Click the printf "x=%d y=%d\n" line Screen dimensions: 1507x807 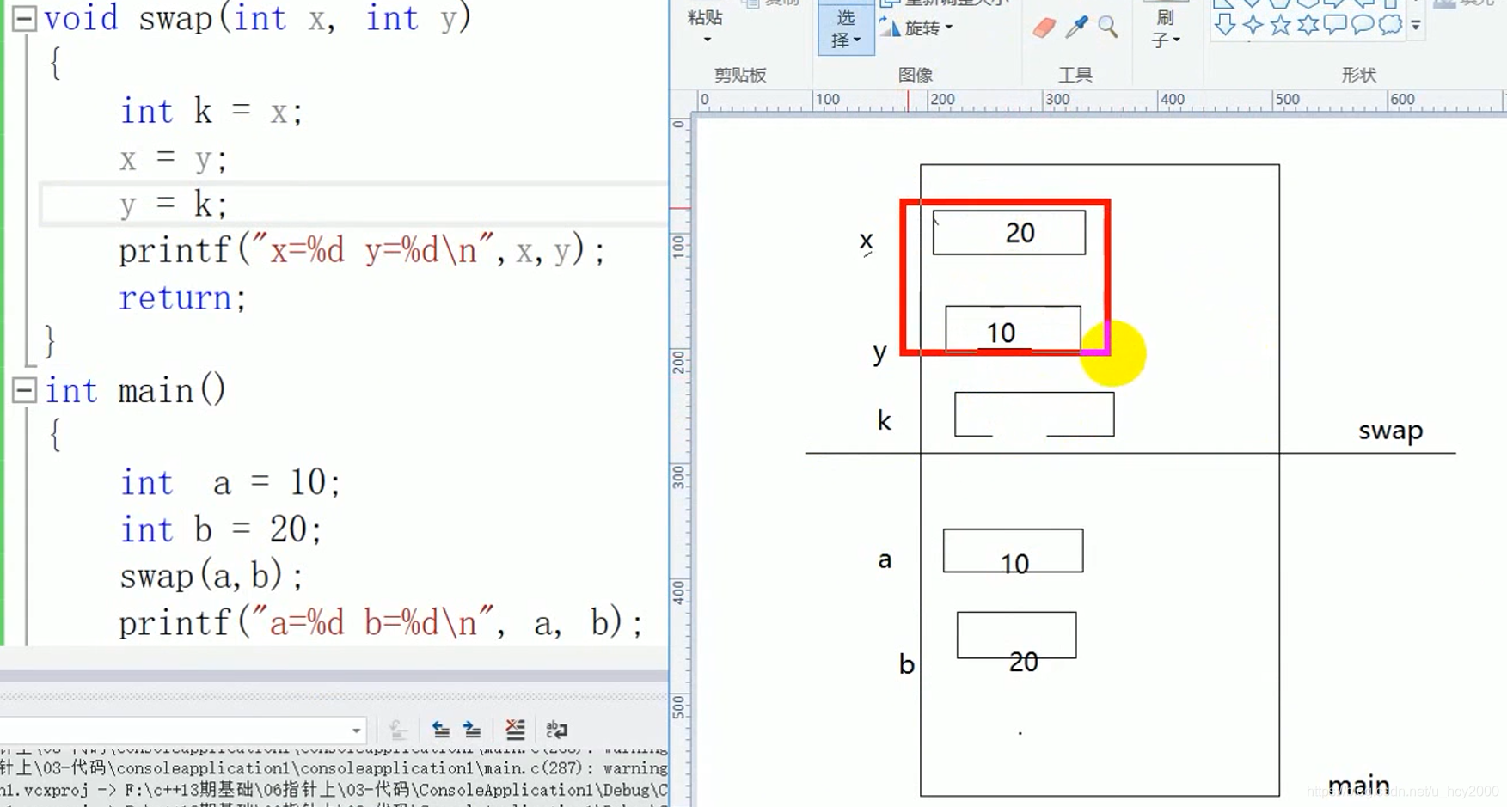[x=362, y=251]
